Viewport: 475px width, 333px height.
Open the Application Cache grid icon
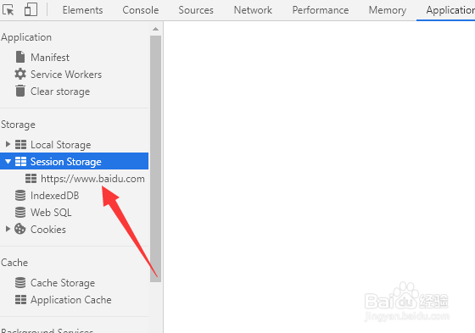pos(20,299)
